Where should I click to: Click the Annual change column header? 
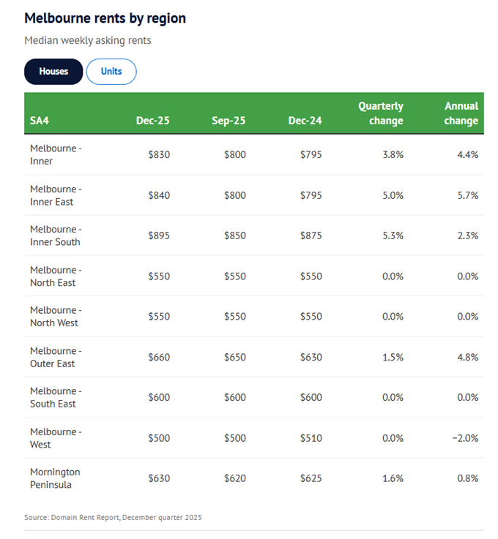pyautogui.click(x=461, y=113)
